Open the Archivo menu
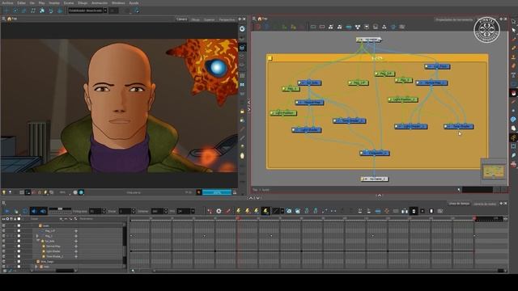Image resolution: width=518 pixels, height=291 pixels. 7,3
